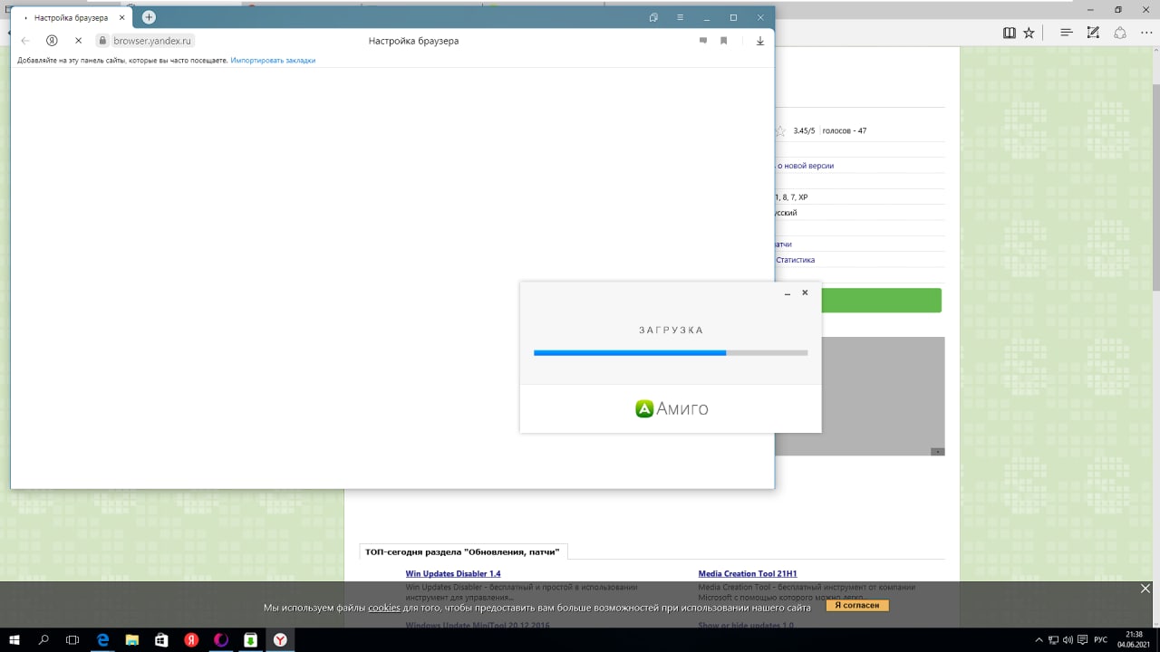Open the taskbar clock and date

(1133, 639)
